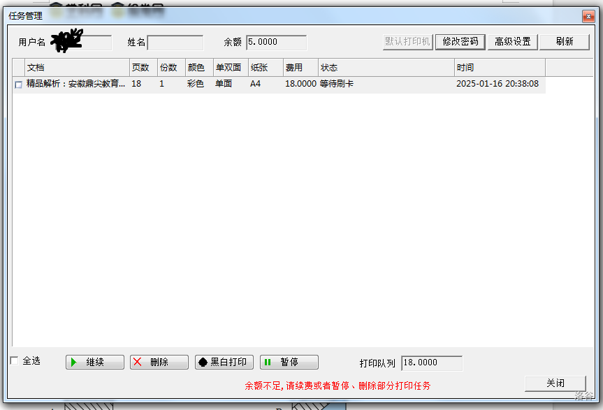Click the 关闭 close button
The image size is (603, 410).
click(555, 383)
